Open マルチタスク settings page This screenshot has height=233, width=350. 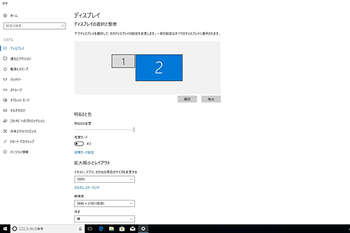17,111
